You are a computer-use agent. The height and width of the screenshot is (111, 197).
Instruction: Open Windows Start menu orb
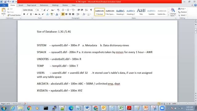pos(4,108)
